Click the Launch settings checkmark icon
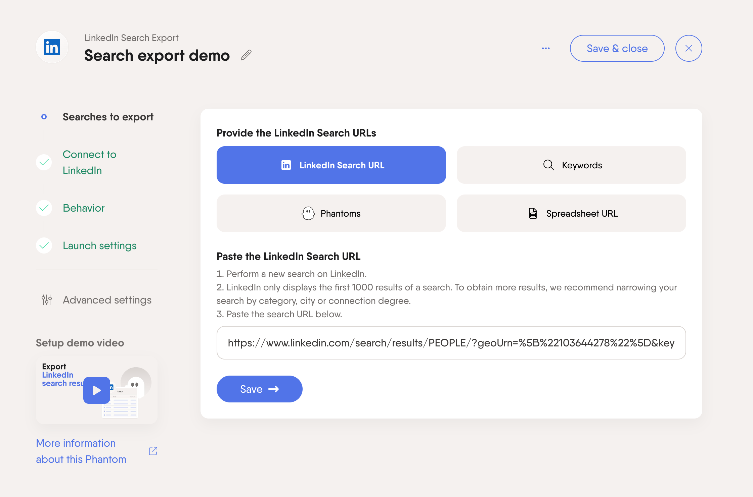Viewport: 753px width, 497px height. tap(44, 246)
